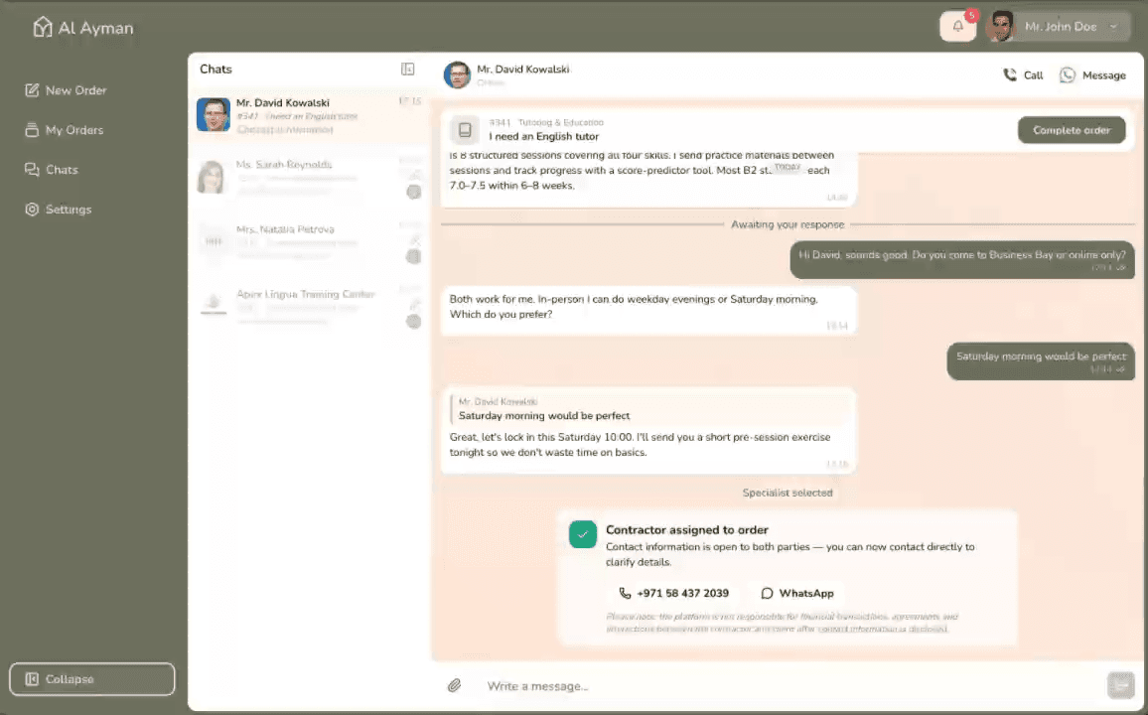Click David Kowalski avatar in chat header

457,74
